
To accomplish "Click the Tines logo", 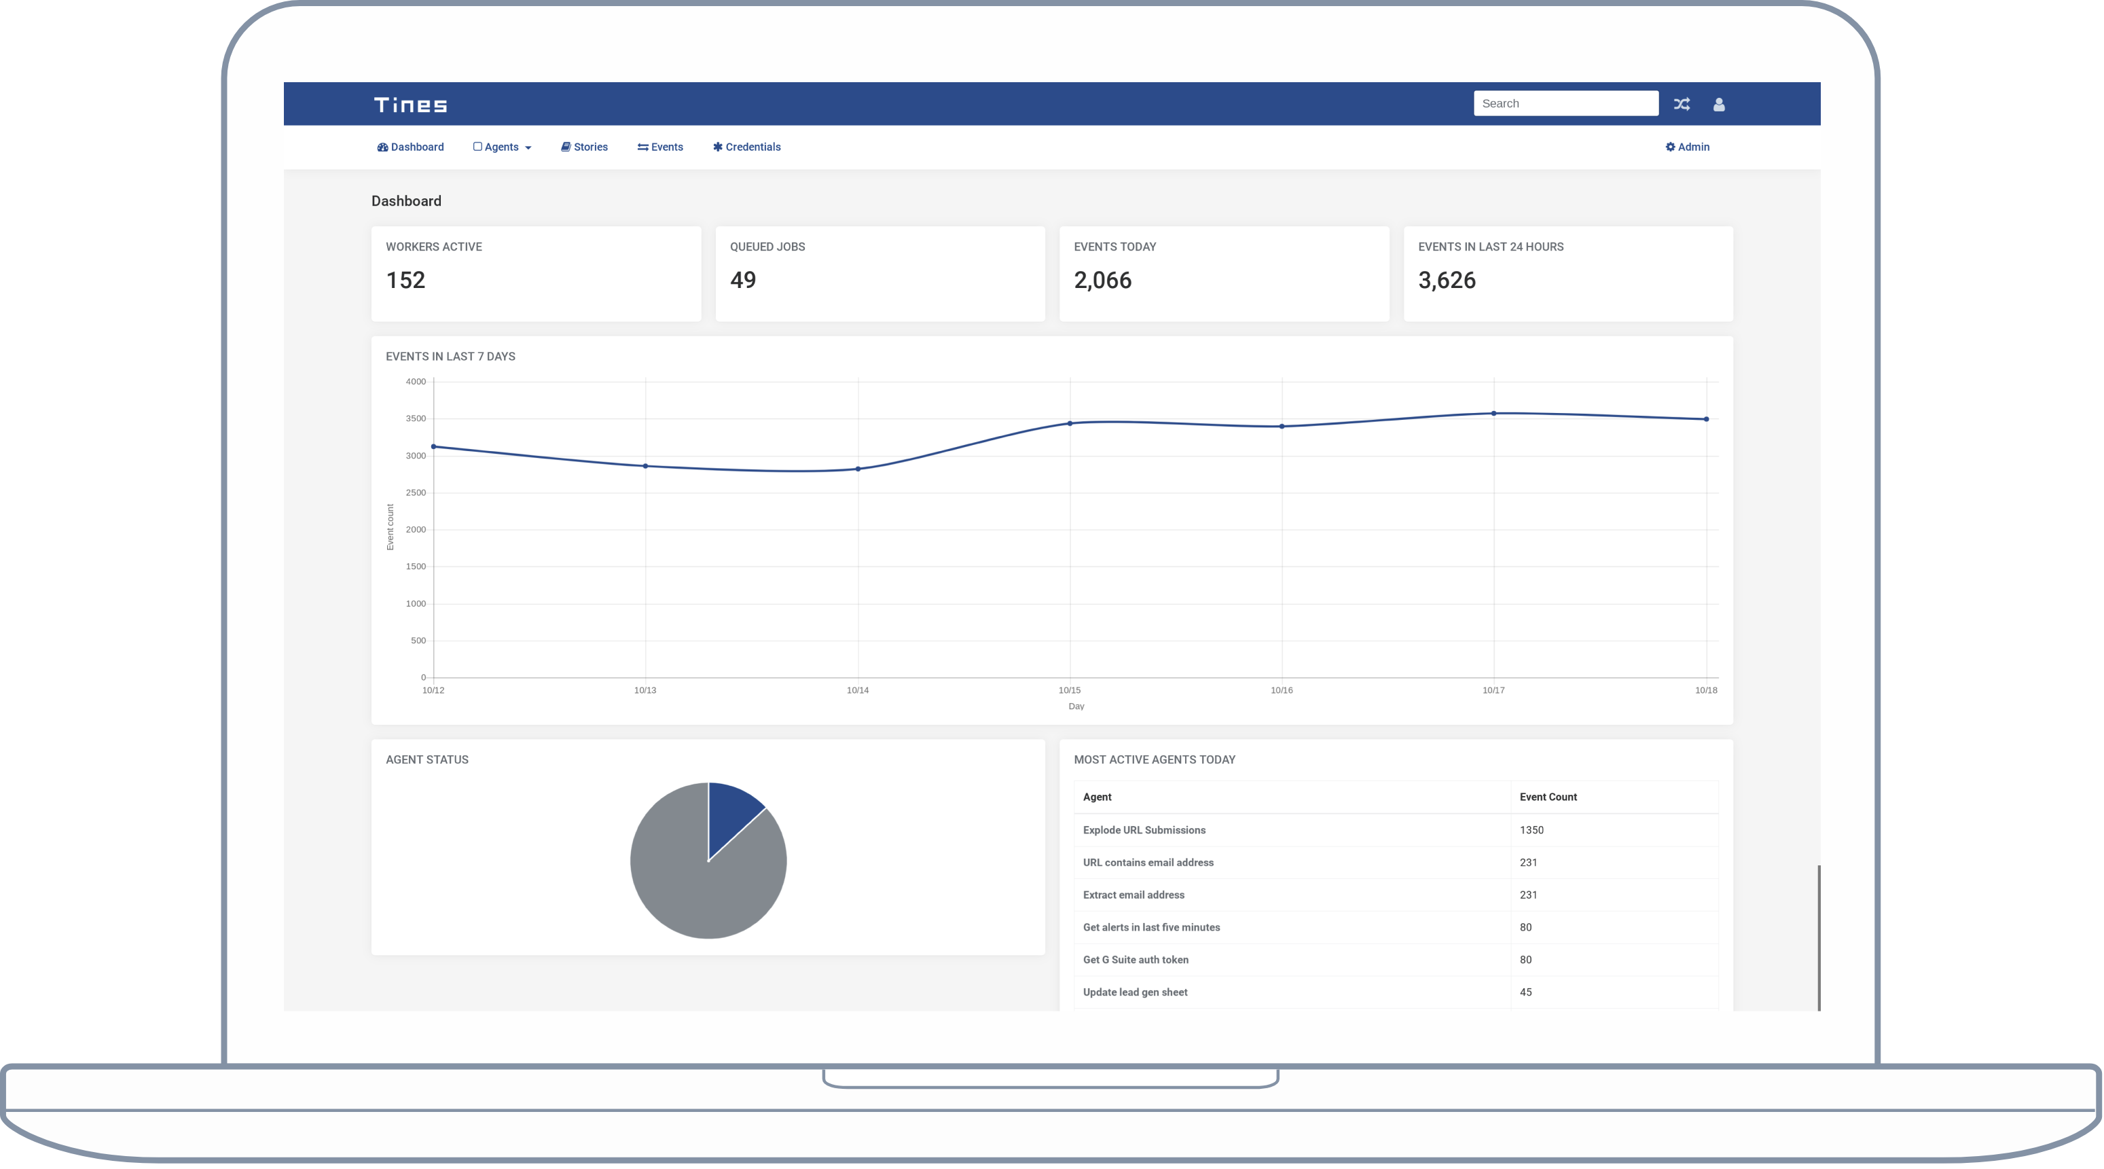I will coord(411,105).
